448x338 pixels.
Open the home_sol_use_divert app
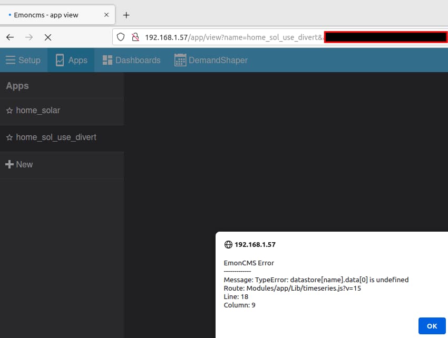point(62,137)
